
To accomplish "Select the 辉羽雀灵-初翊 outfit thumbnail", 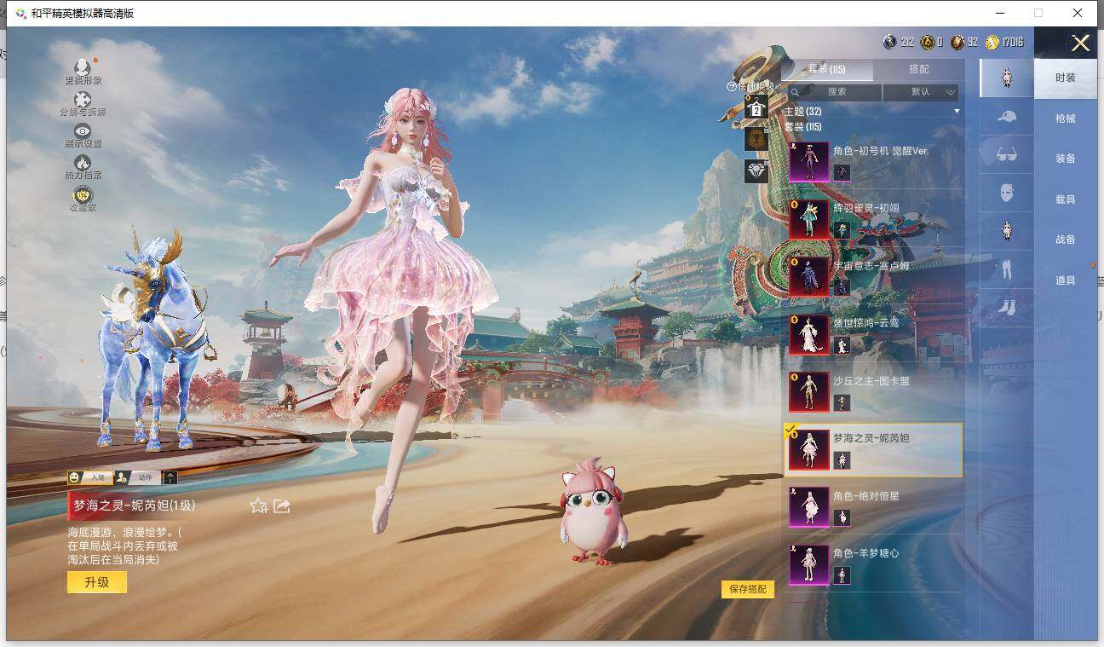I will coord(808,220).
